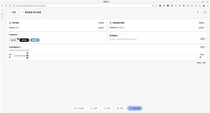Click 检查更新 in the 接收器固件更新 card
The height and width of the screenshot is (113, 210).
pos(201,23)
